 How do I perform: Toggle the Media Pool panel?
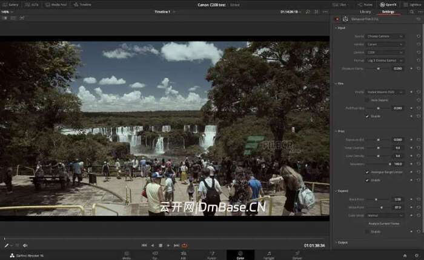click(56, 5)
